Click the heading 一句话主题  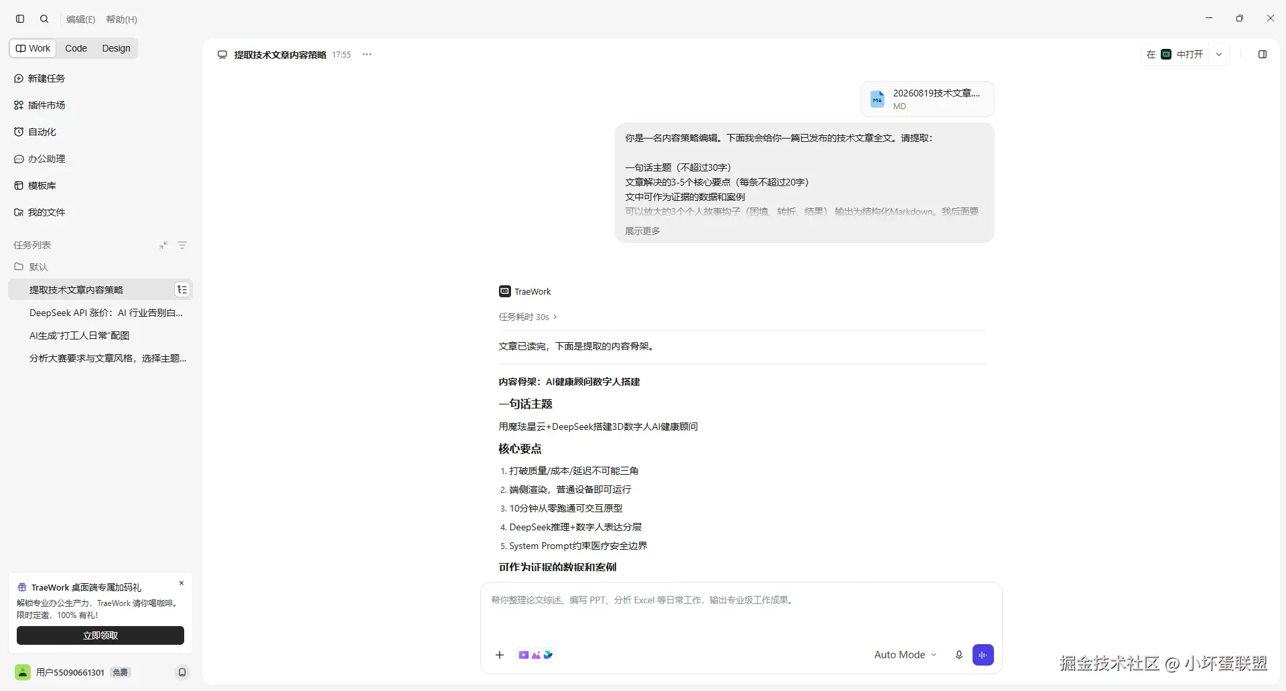point(526,404)
